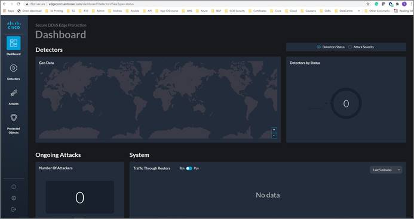The height and width of the screenshot is (219, 414).
Task: Click the Traffic Through Routers label
Action: coord(152,168)
